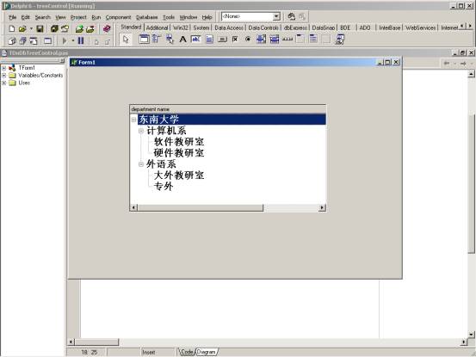476x357 pixels.
Task: Switch to the Diagram tab
Action: coord(206,352)
